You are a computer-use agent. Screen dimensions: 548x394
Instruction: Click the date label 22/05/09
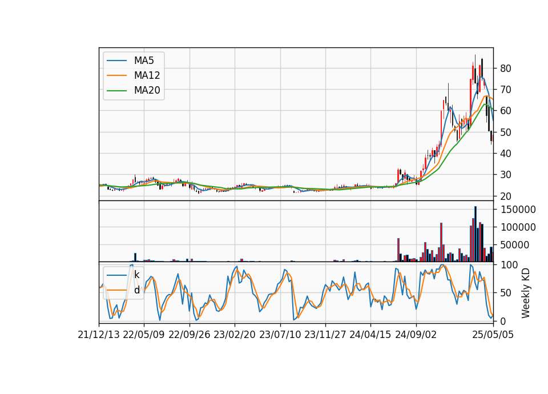pyautogui.click(x=144, y=335)
